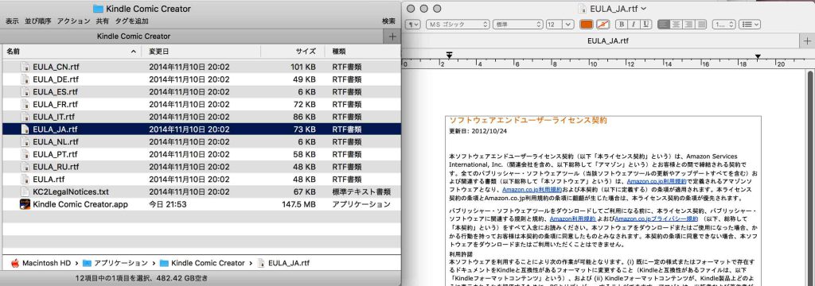Click left indent marker on ruler
The height and width of the screenshot is (286, 815).
coord(449,55)
